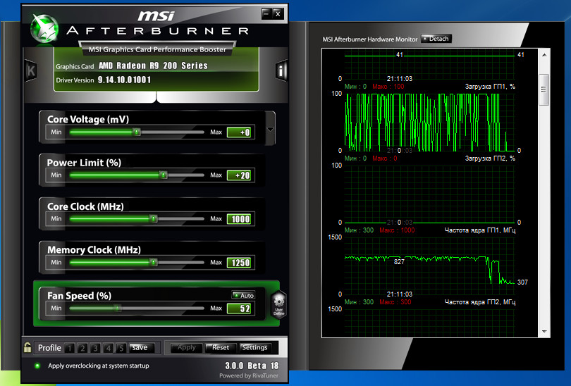Open the information i side button
The height and width of the screenshot is (386, 571).
tap(281, 70)
